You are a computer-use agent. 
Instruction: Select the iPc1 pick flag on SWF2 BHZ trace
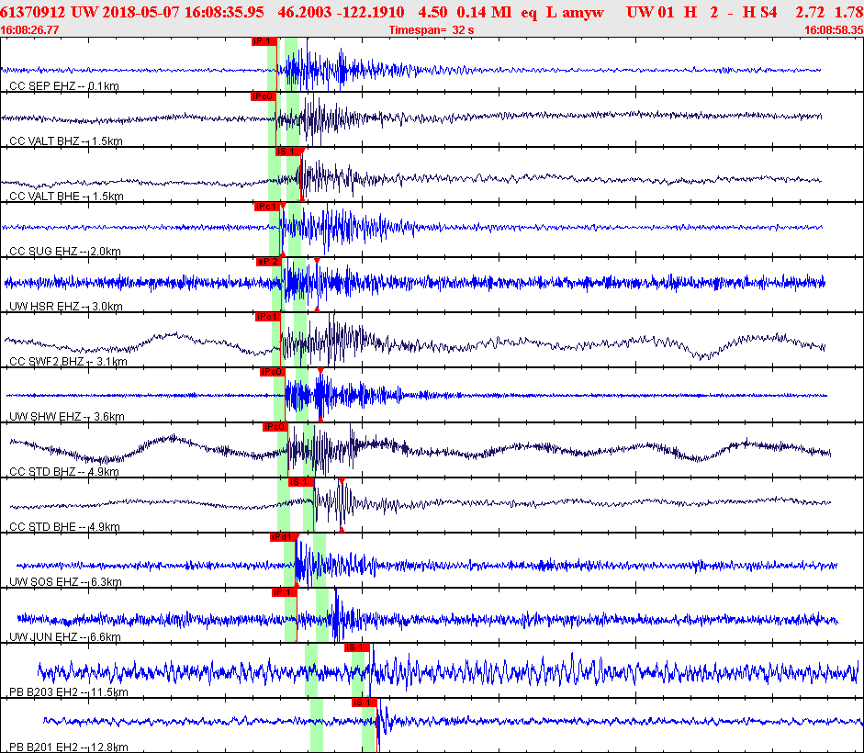[x=268, y=317]
